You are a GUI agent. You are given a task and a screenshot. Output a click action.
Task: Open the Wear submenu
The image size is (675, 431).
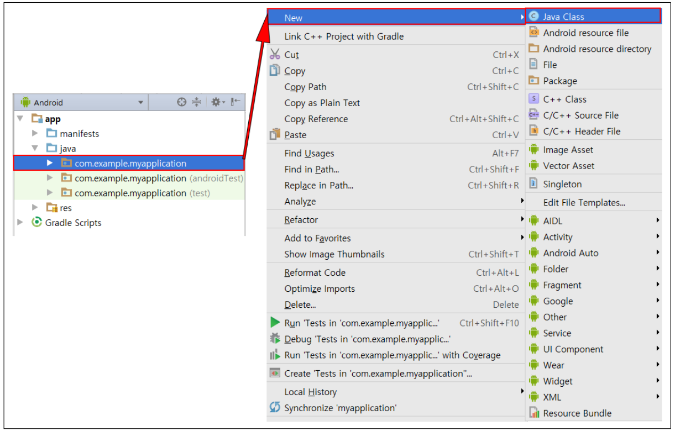(594, 365)
